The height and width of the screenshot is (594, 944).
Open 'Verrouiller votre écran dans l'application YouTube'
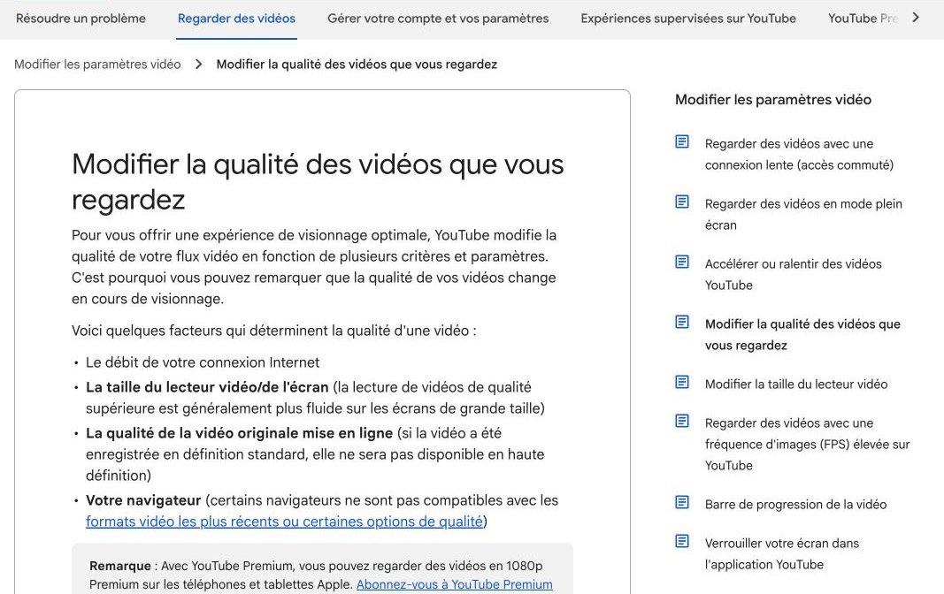781,553
